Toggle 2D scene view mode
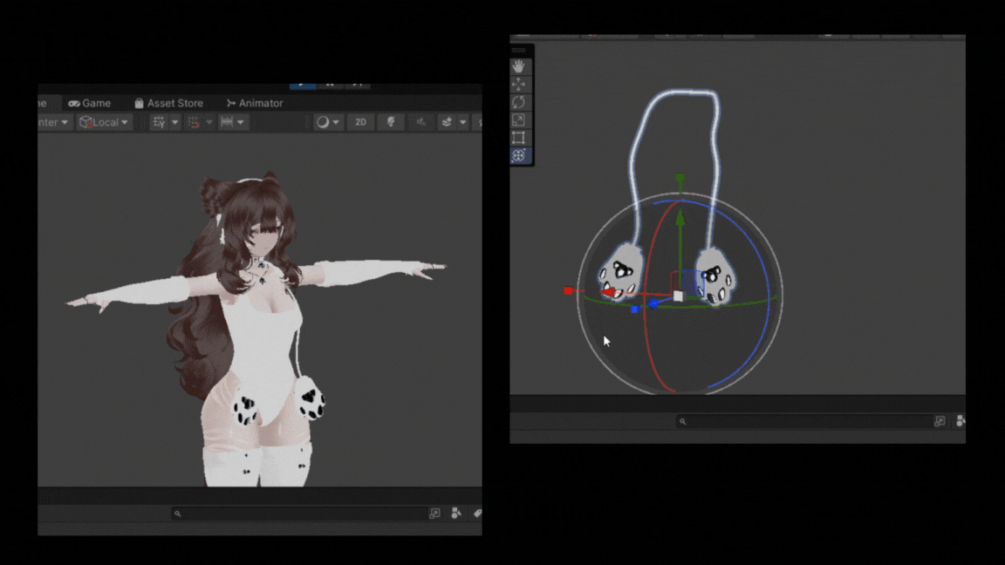Screen dimensions: 1005x565 [x=360, y=122]
